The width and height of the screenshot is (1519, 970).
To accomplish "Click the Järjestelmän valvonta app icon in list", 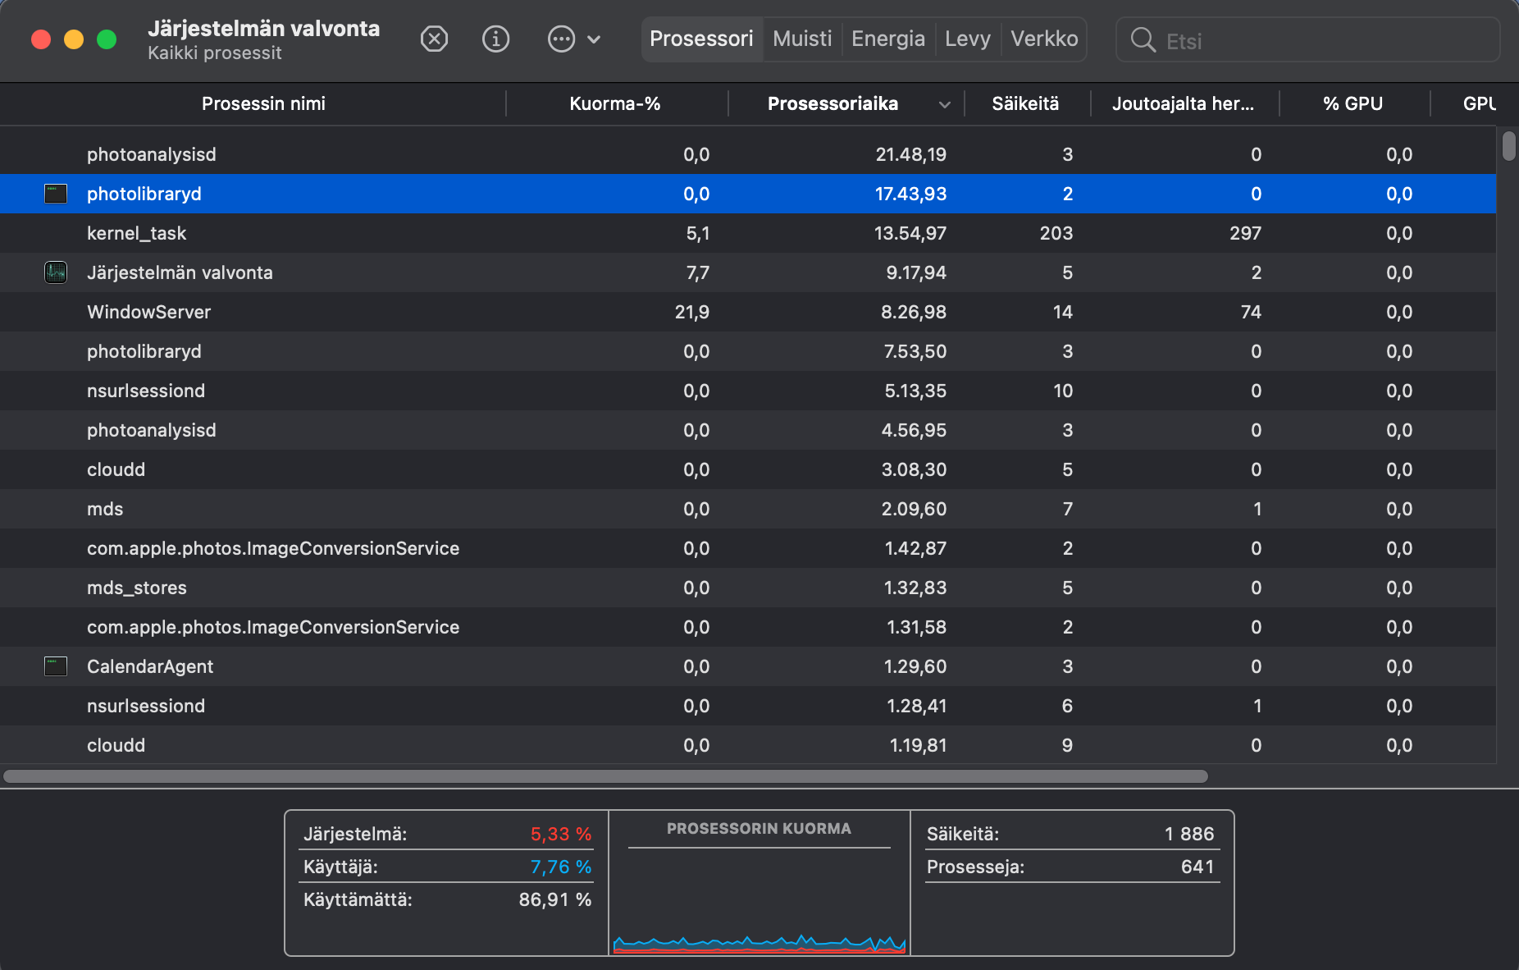I will point(56,272).
